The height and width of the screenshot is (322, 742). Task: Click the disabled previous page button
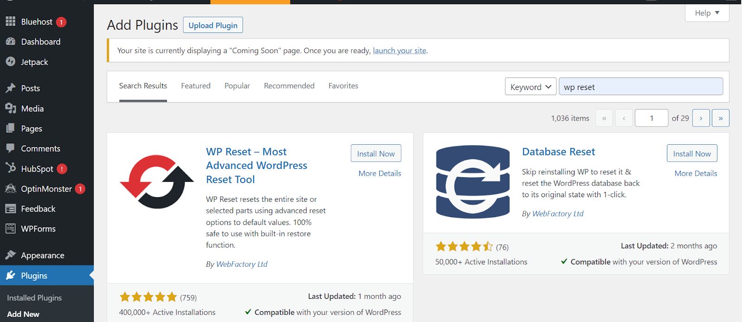(x=624, y=118)
